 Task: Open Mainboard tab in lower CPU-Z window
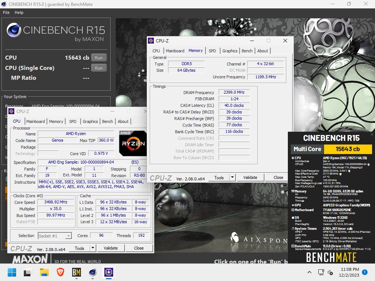coord(36,121)
